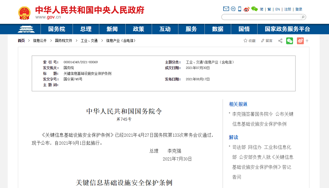Click the 登录 login link
The width and height of the screenshot is (329, 188).
pyautogui.click(x=299, y=9)
